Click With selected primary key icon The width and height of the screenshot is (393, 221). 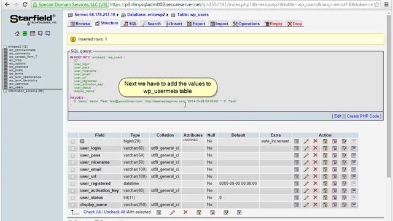tap(199, 212)
